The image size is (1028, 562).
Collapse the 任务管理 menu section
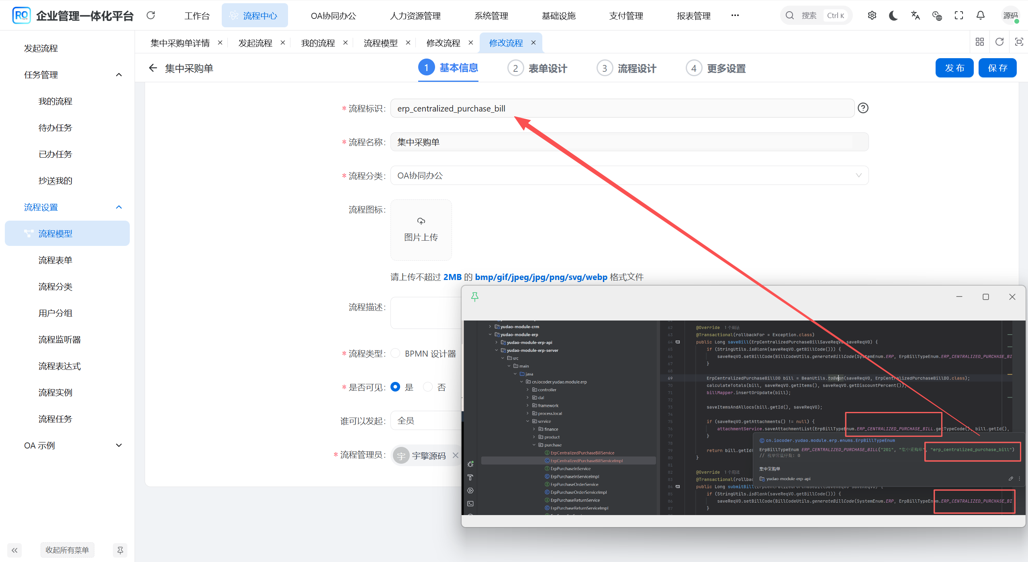coord(119,75)
